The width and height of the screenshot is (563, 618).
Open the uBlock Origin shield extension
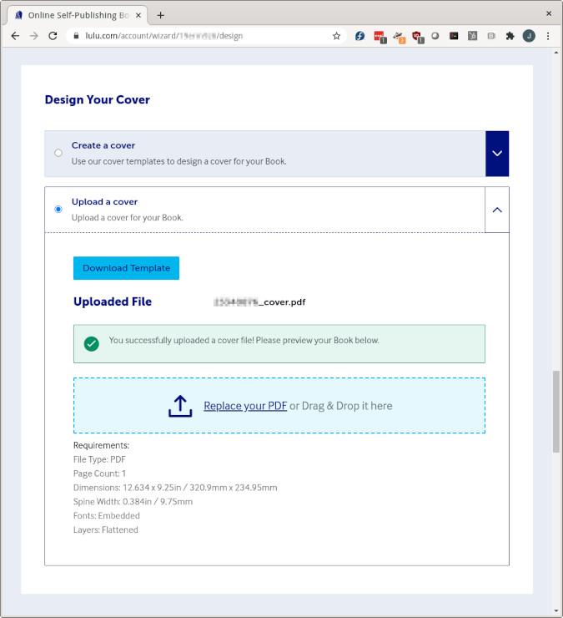click(417, 36)
